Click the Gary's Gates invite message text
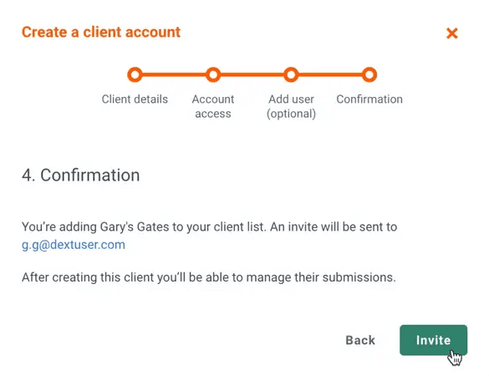This screenshot has height=376, width=489. point(209,236)
